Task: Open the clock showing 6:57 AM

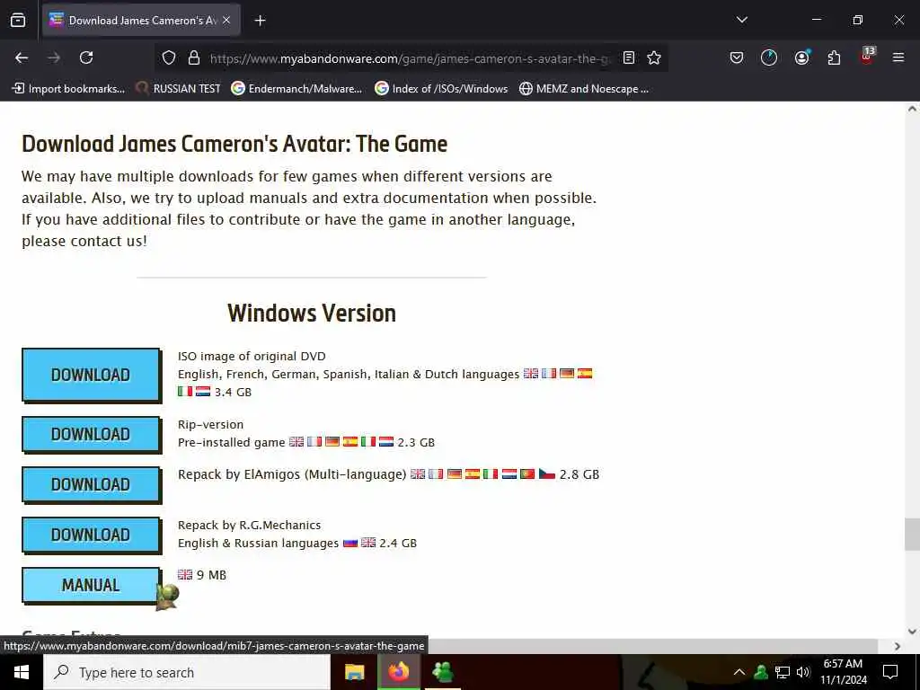Action: point(843,672)
